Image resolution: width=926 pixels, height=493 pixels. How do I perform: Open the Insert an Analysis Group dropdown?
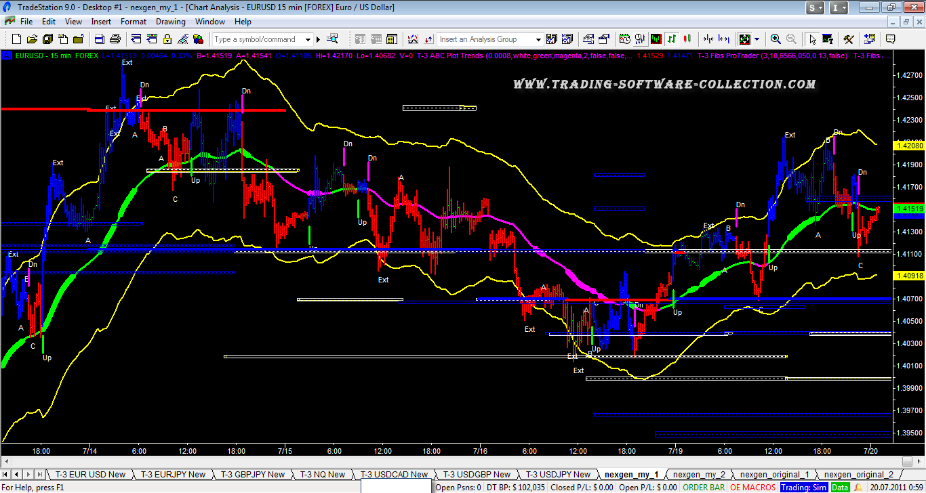click(x=538, y=39)
